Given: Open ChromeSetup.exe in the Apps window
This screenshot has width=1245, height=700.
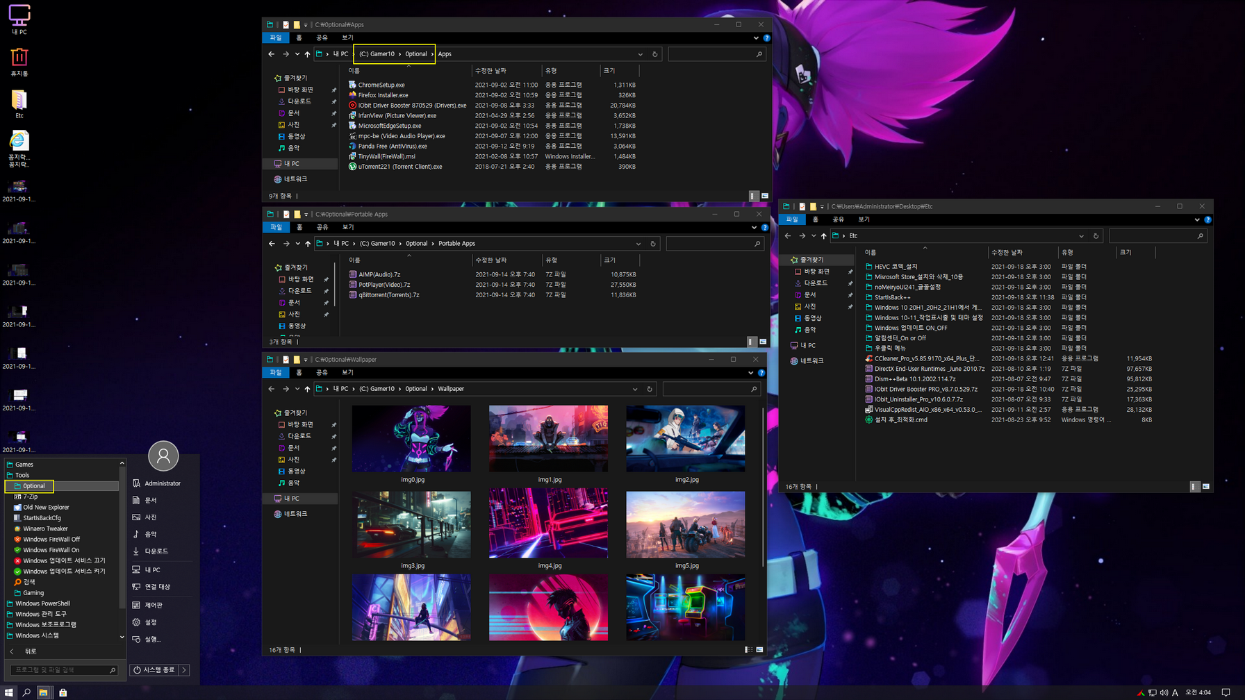Looking at the screenshot, I should point(381,85).
